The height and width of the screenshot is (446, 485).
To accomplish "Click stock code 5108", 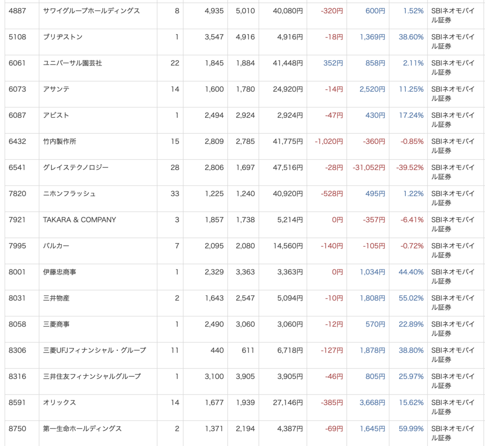I will click(x=18, y=37).
